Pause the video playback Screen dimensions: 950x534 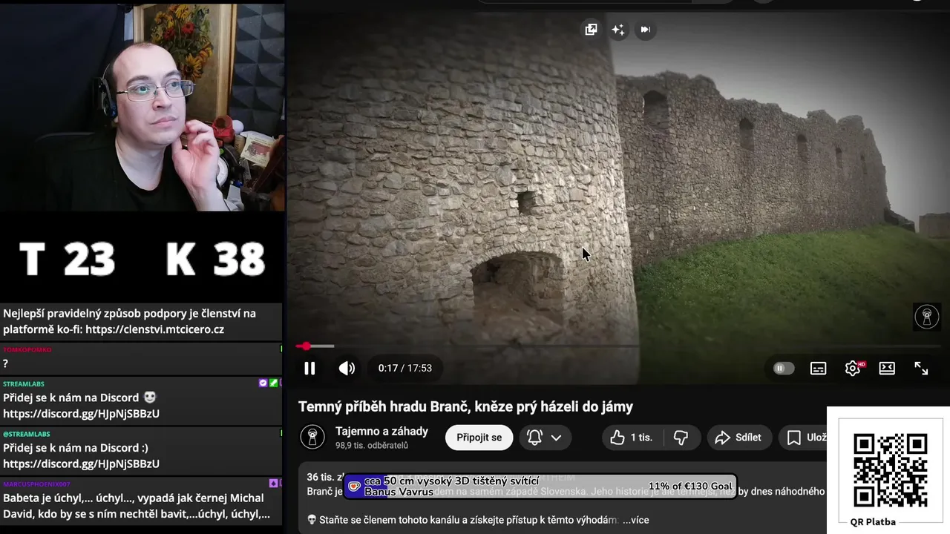[x=309, y=368]
